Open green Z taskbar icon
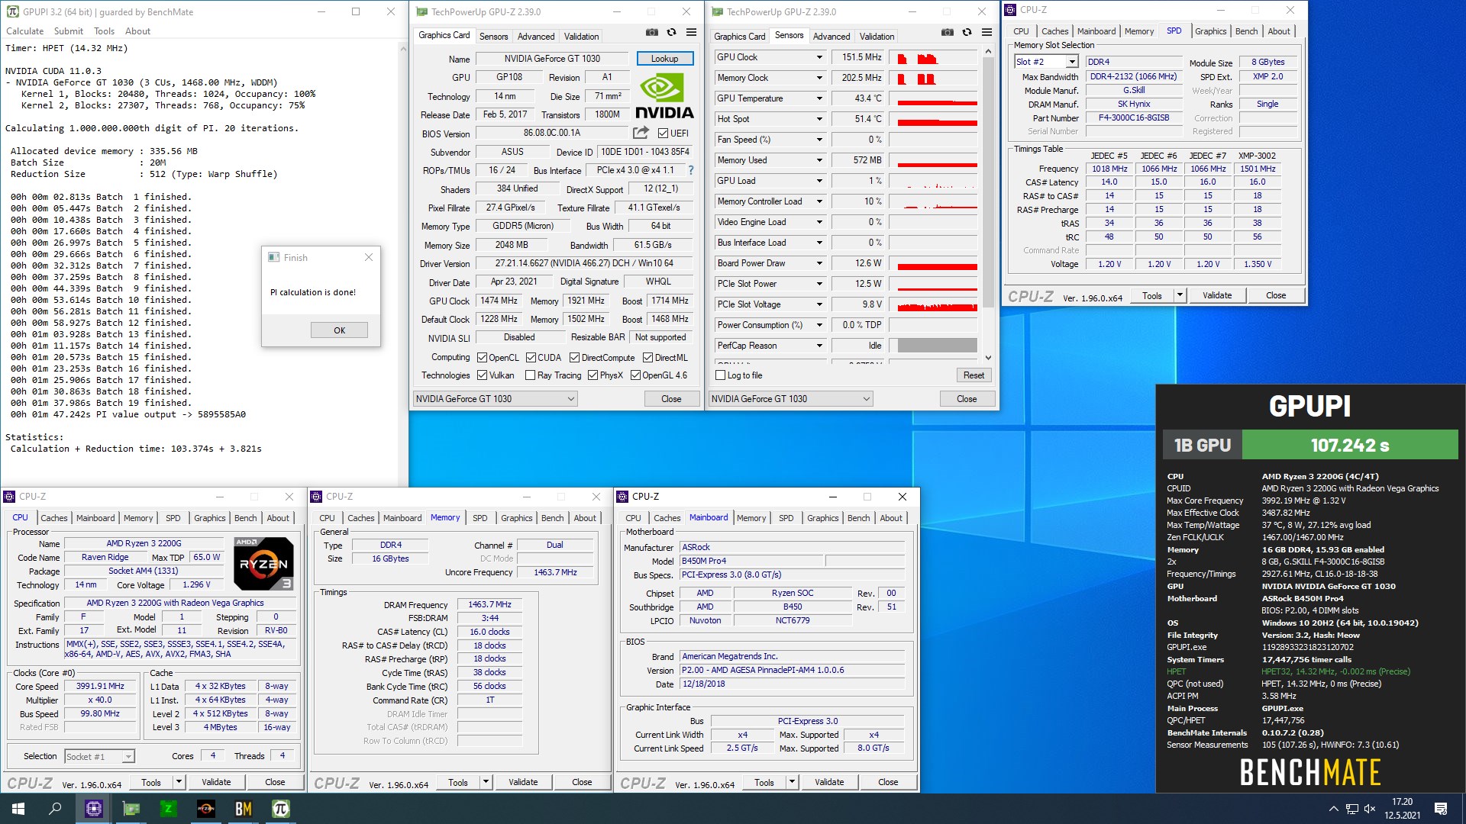Screen dimensions: 1466x824 168,809
